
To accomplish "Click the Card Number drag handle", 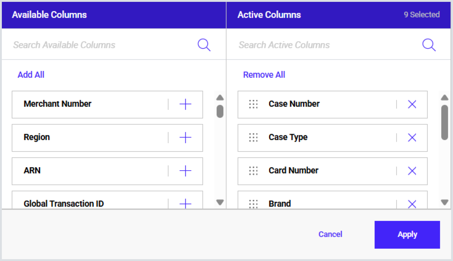I will [x=253, y=171].
